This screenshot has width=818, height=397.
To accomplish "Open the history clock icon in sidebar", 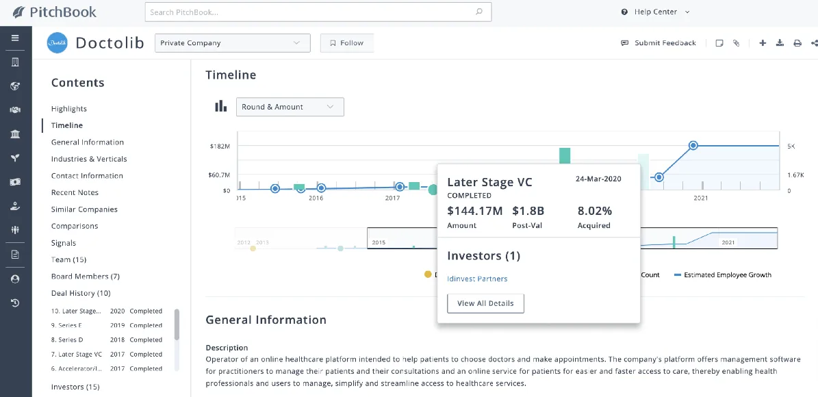I will (x=15, y=303).
